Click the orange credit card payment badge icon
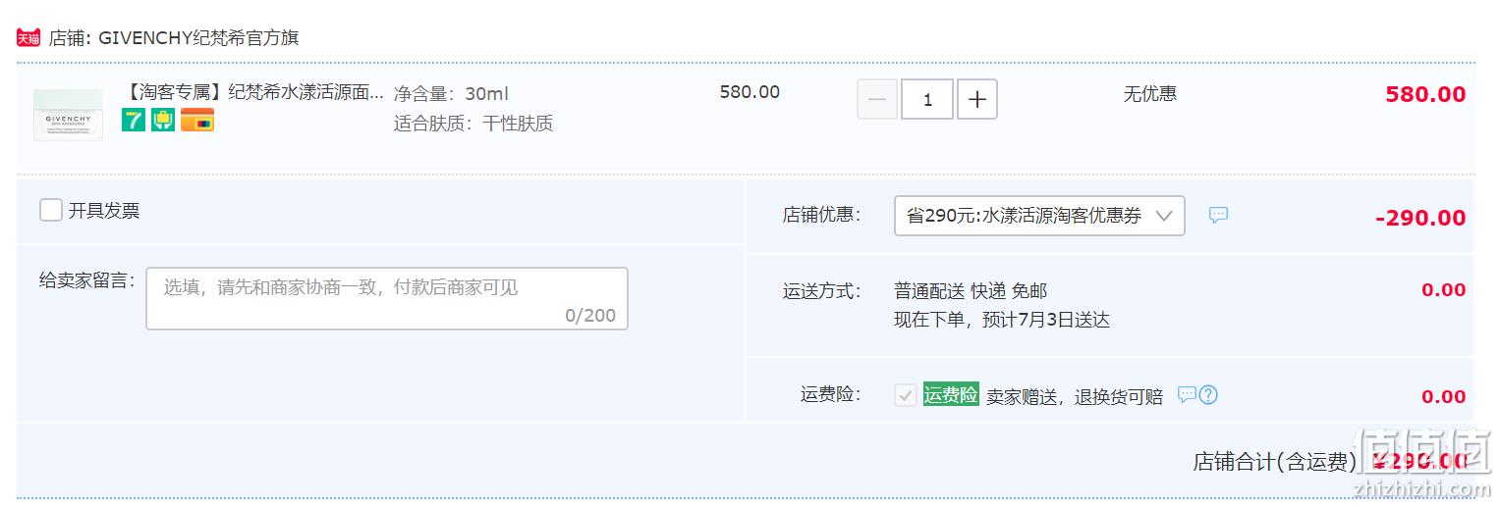 coord(197,121)
